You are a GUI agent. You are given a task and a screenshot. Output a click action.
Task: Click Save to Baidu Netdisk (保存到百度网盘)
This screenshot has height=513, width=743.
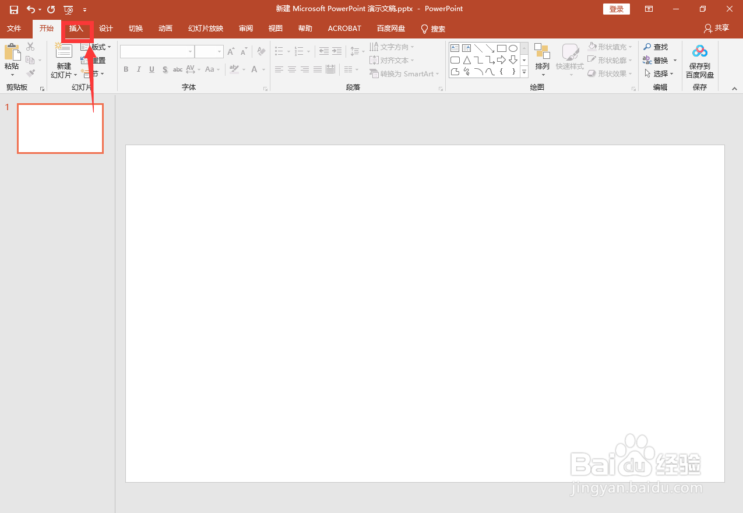pos(700,61)
